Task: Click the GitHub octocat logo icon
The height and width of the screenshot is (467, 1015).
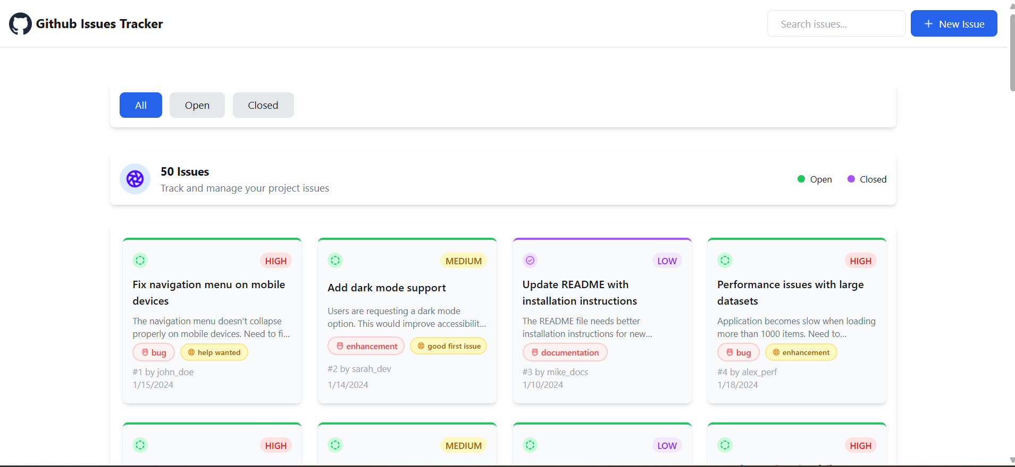Action: pyautogui.click(x=20, y=24)
